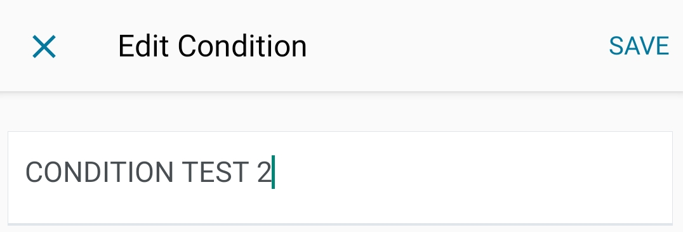Image resolution: width=683 pixels, height=232 pixels.
Task: Click the word CONDITION in the field
Action: click(x=99, y=172)
